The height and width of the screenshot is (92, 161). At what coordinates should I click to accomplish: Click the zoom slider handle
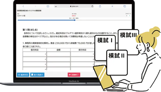pos(75,20)
